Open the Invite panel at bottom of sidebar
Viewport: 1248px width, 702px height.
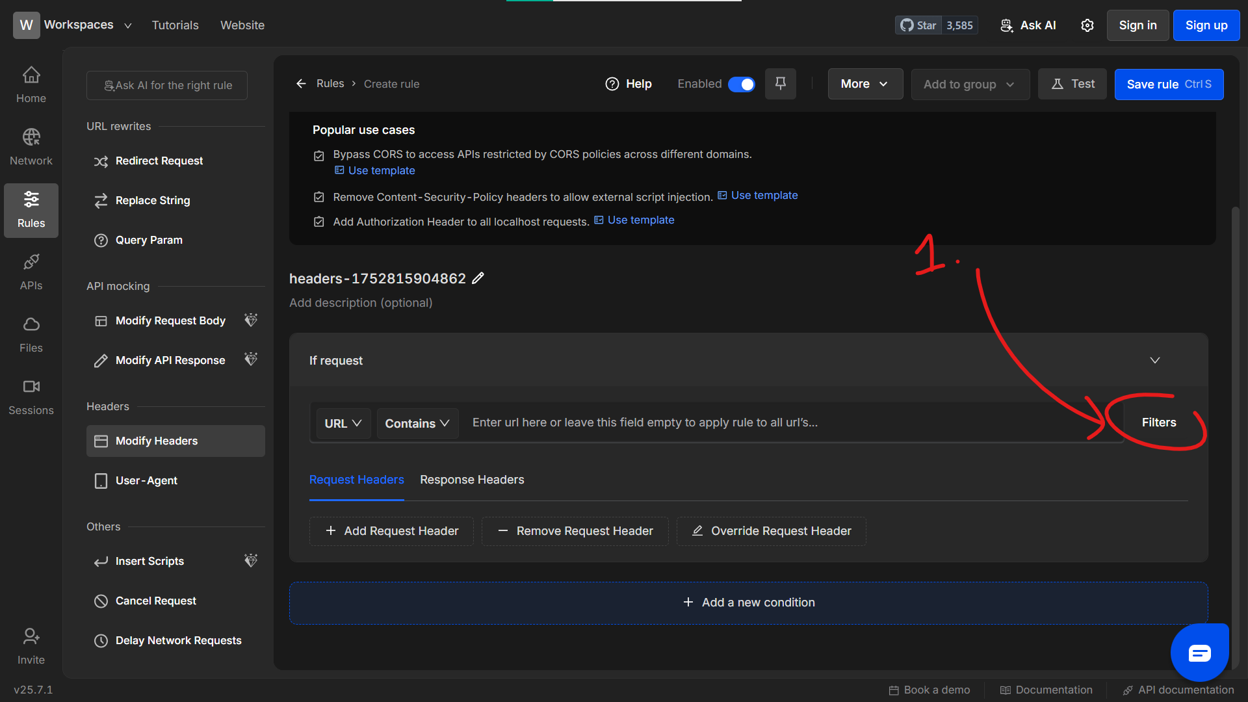point(31,645)
